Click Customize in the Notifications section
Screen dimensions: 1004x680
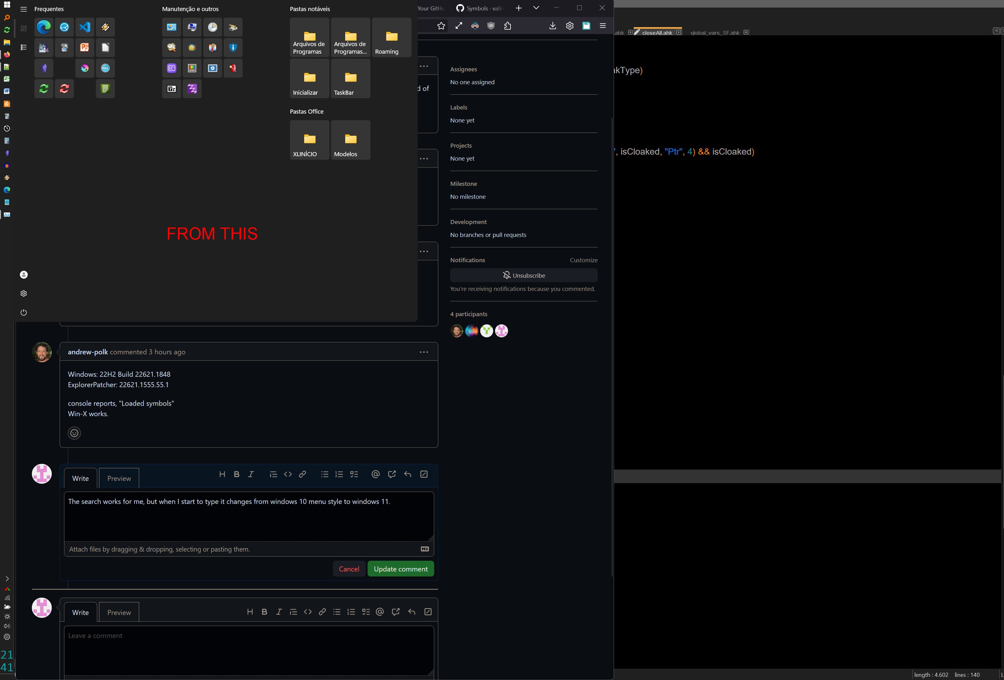click(584, 260)
